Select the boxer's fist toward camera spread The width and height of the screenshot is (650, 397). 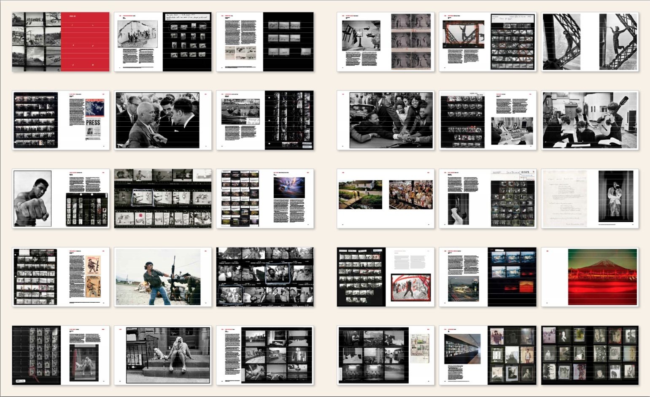coord(61,199)
